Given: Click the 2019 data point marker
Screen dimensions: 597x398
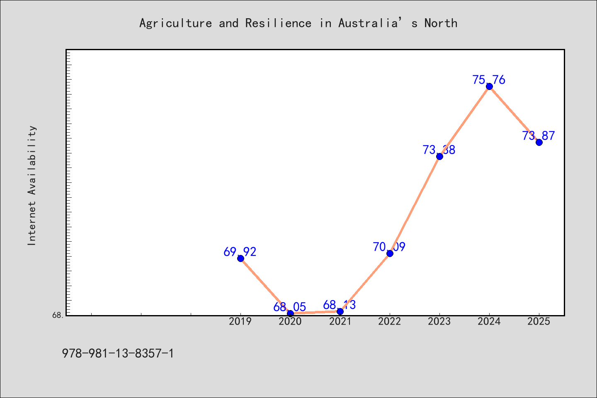Looking at the screenshot, I should pyautogui.click(x=240, y=258).
